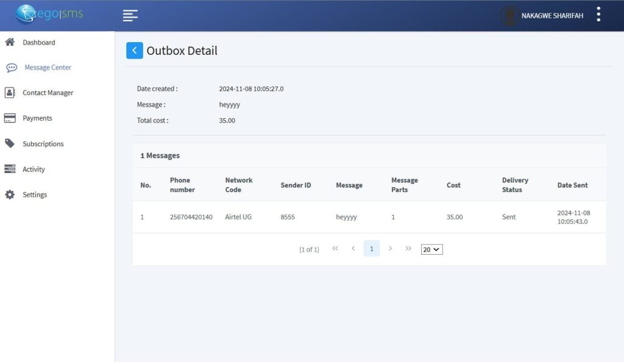Click the Payments card icon
This screenshot has height=362, width=624.
pos(10,118)
